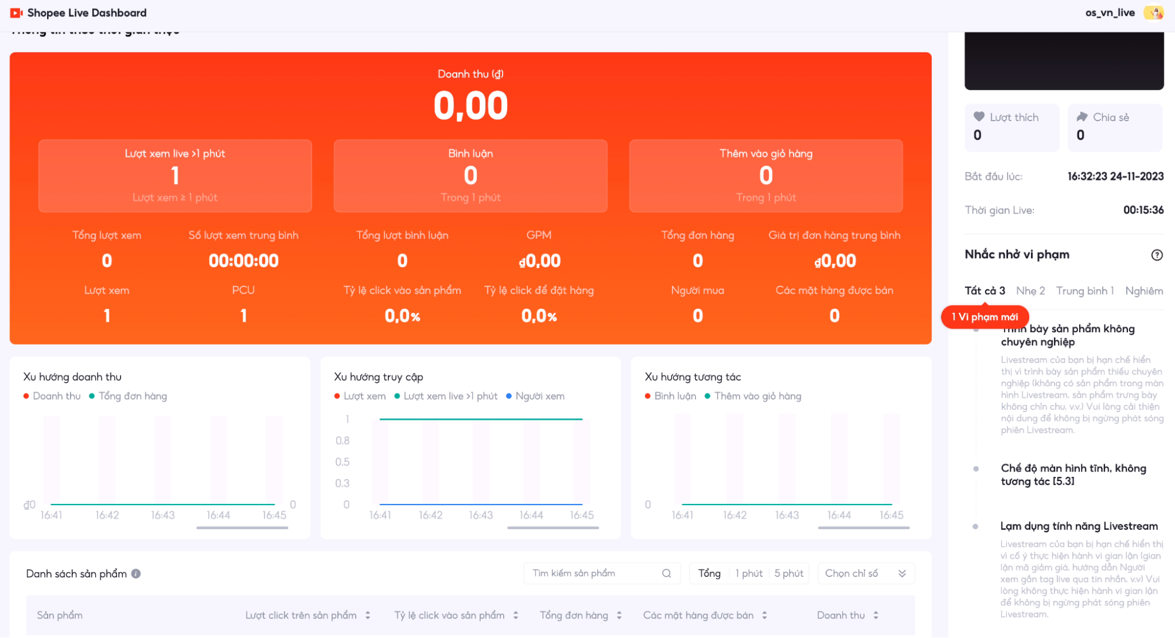
Task: Open the Trung bình 1 violation filter
Action: [1085, 290]
